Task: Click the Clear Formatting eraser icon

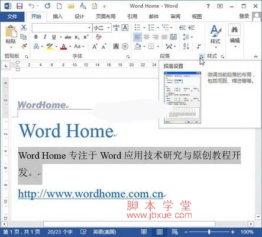Action: pos(99,37)
